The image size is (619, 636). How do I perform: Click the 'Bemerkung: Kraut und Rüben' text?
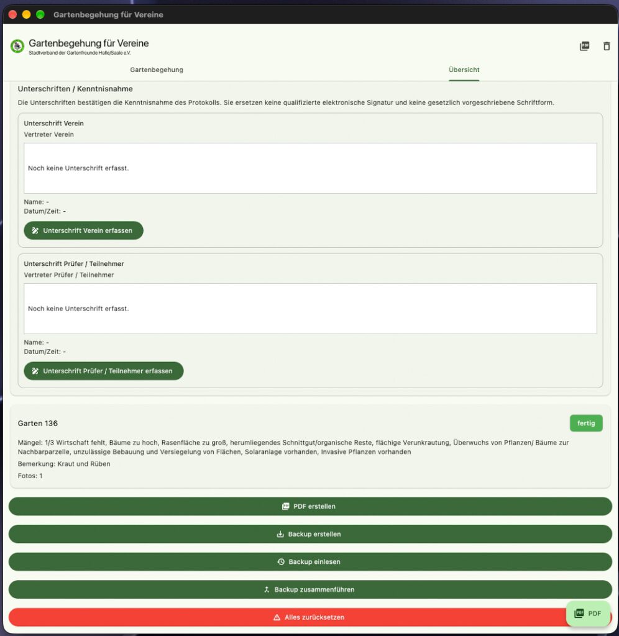[x=64, y=463]
